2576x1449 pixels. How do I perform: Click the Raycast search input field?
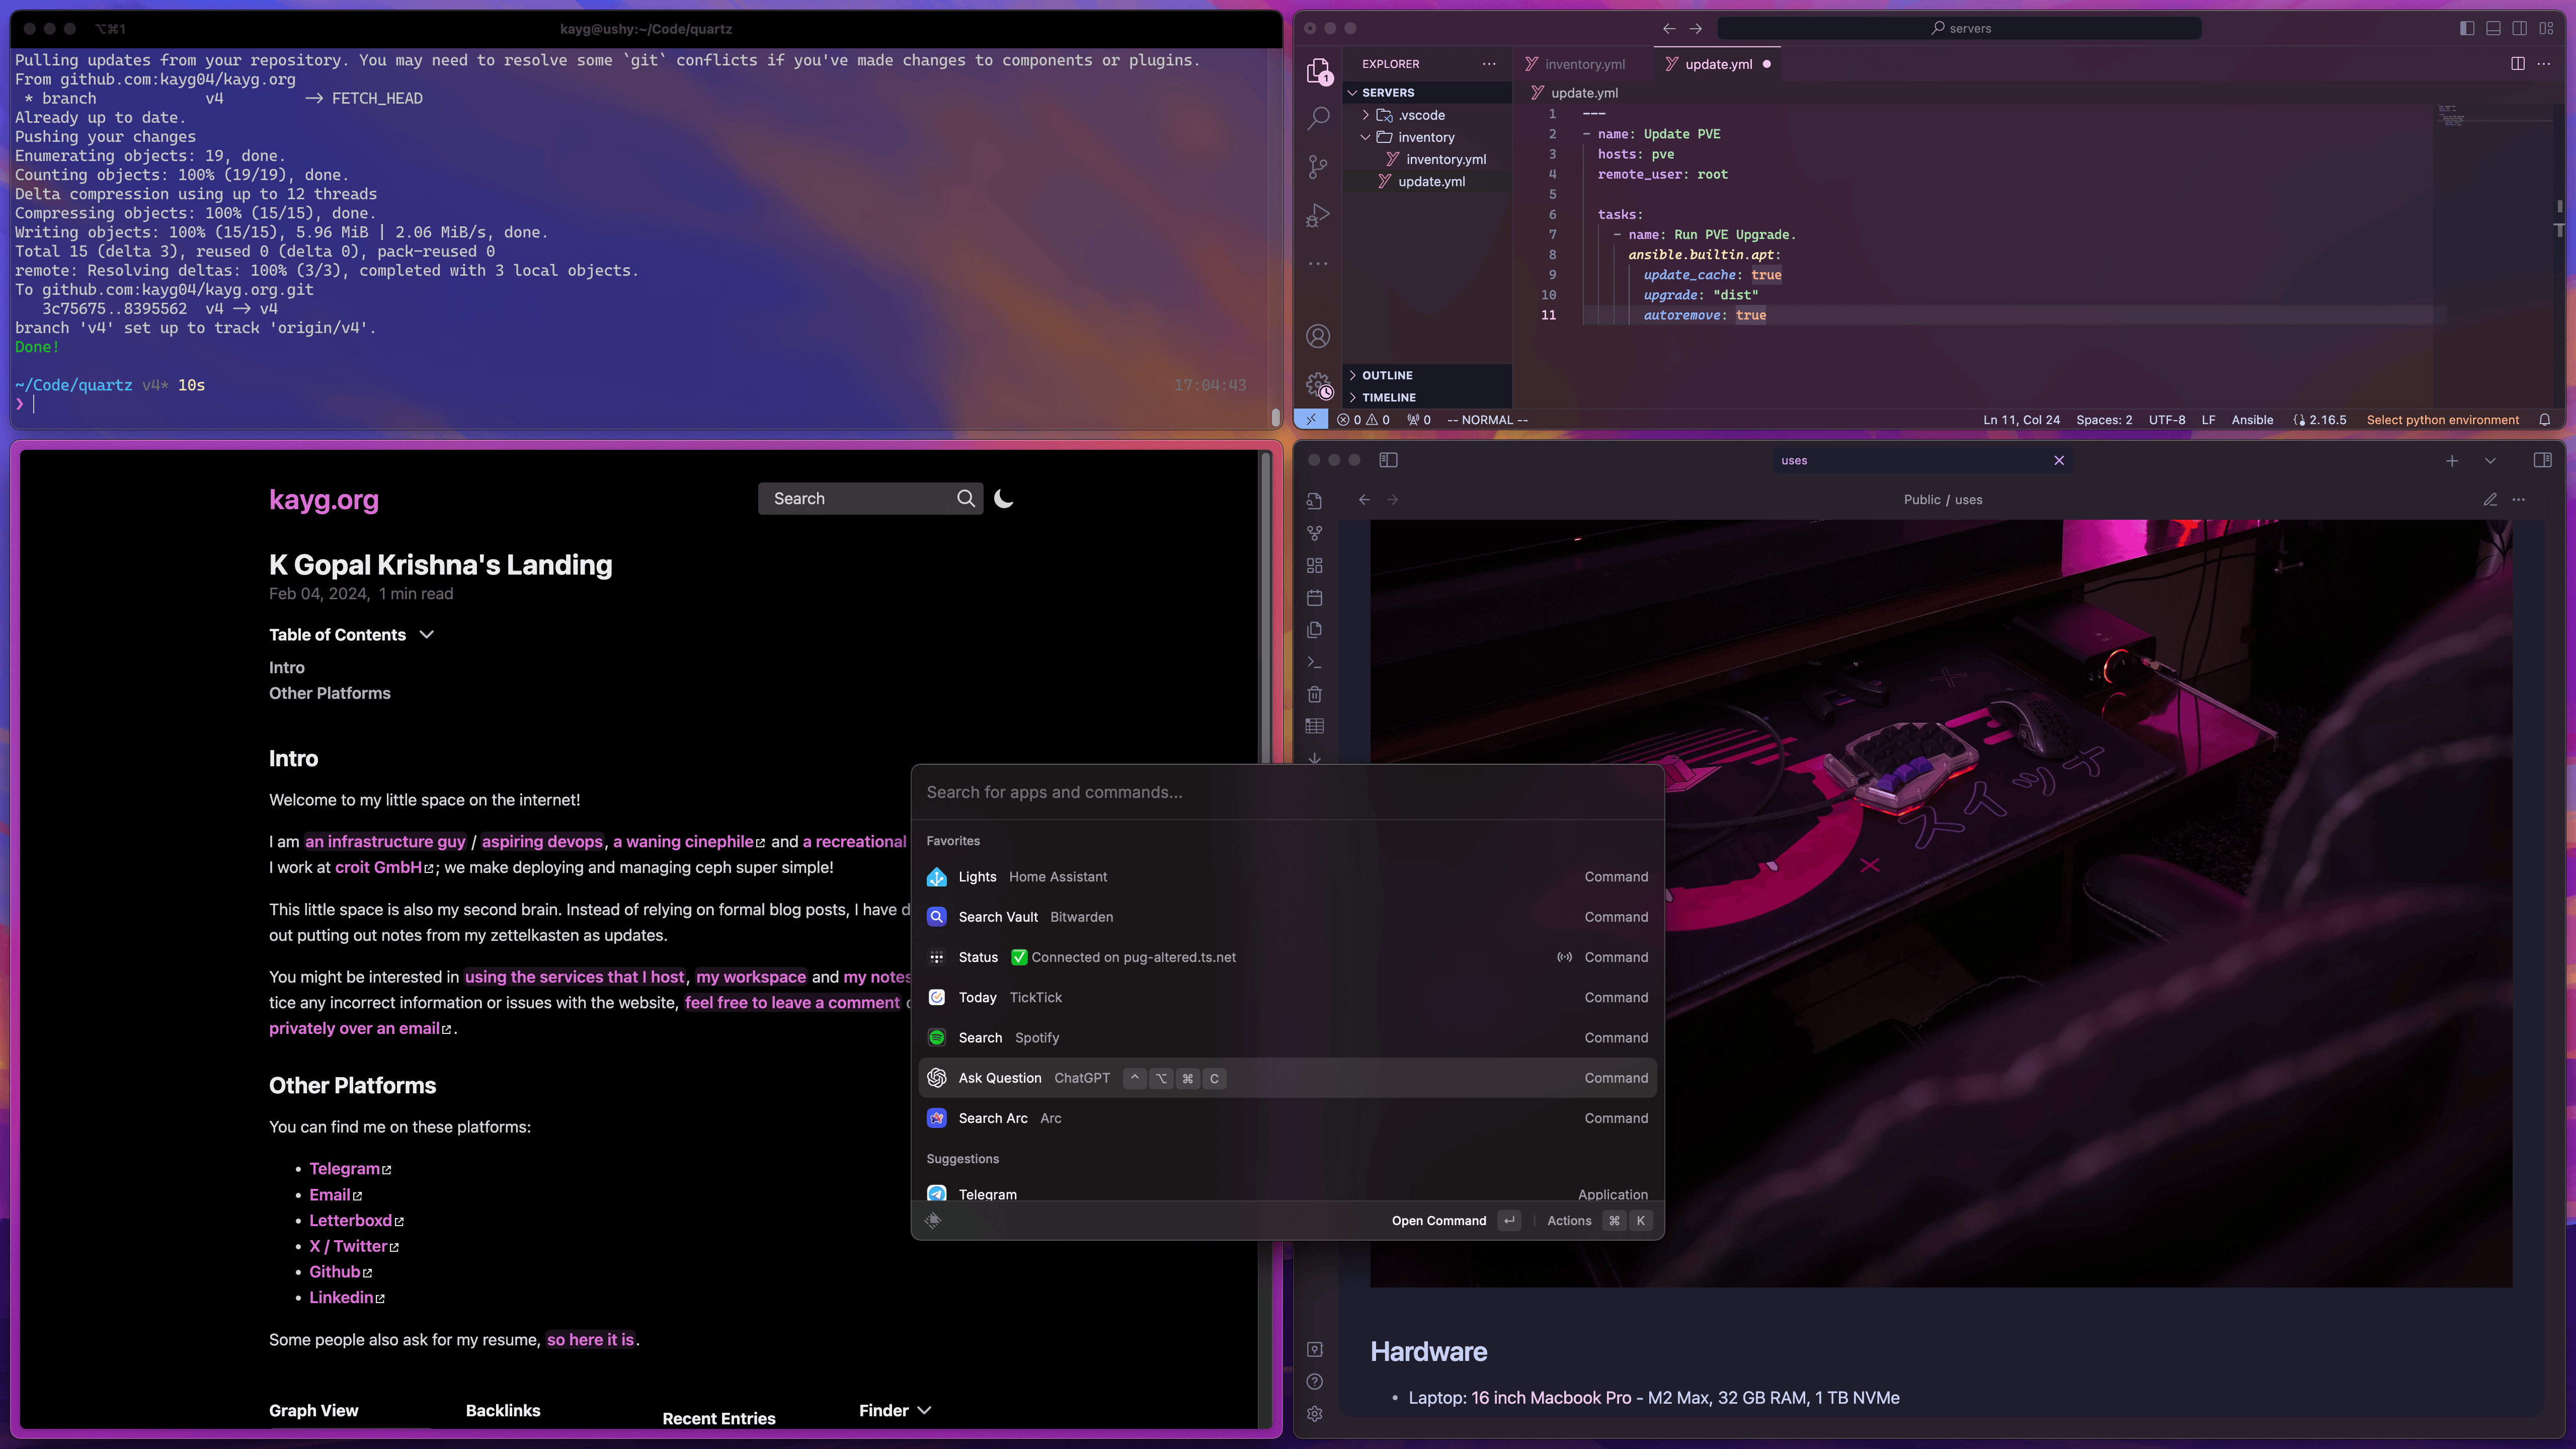(1287, 791)
